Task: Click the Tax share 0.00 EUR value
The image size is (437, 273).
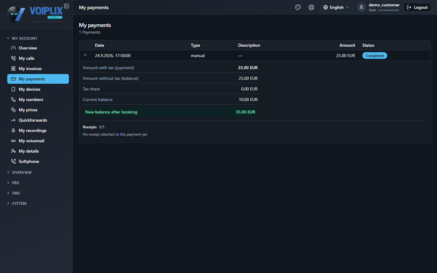Action: click(x=249, y=89)
